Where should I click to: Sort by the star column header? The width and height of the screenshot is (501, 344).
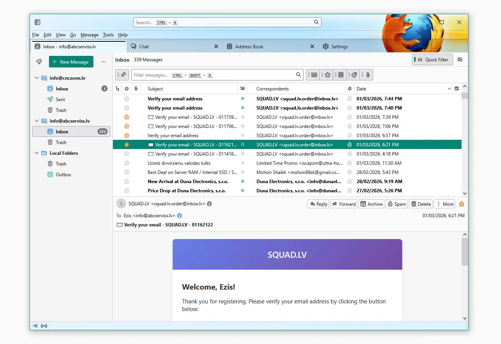point(127,88)
